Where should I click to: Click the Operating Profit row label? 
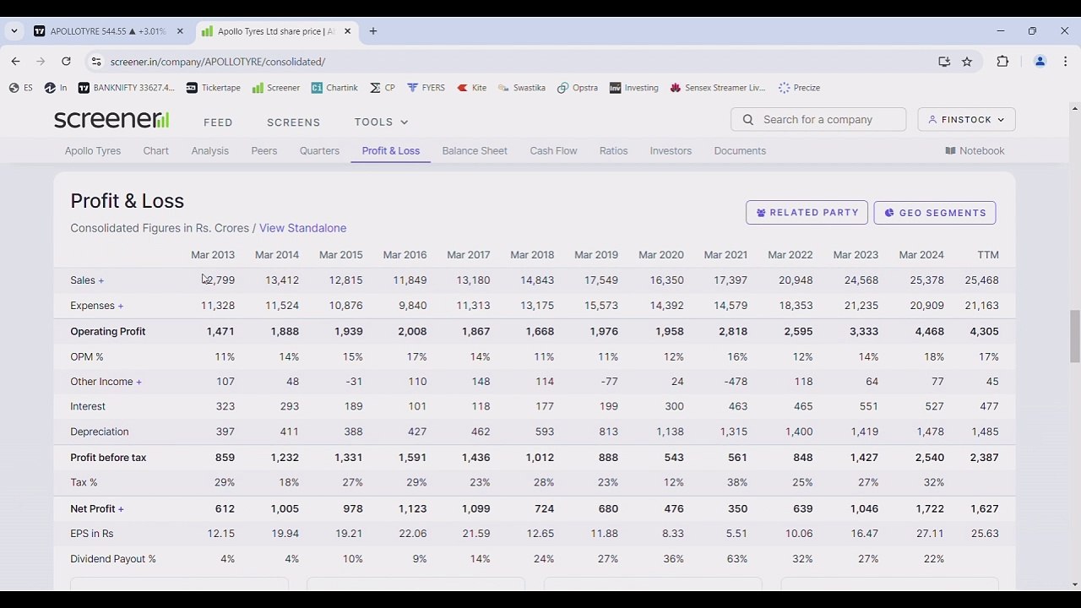pos(108,332)
